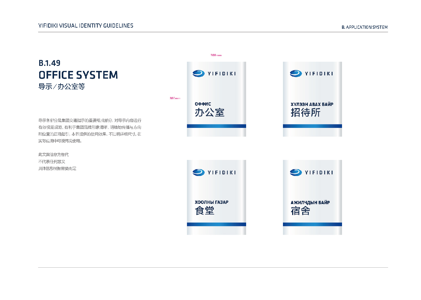
Task: Click the 300mm width dimension label
Action: (x=216, y=55)
